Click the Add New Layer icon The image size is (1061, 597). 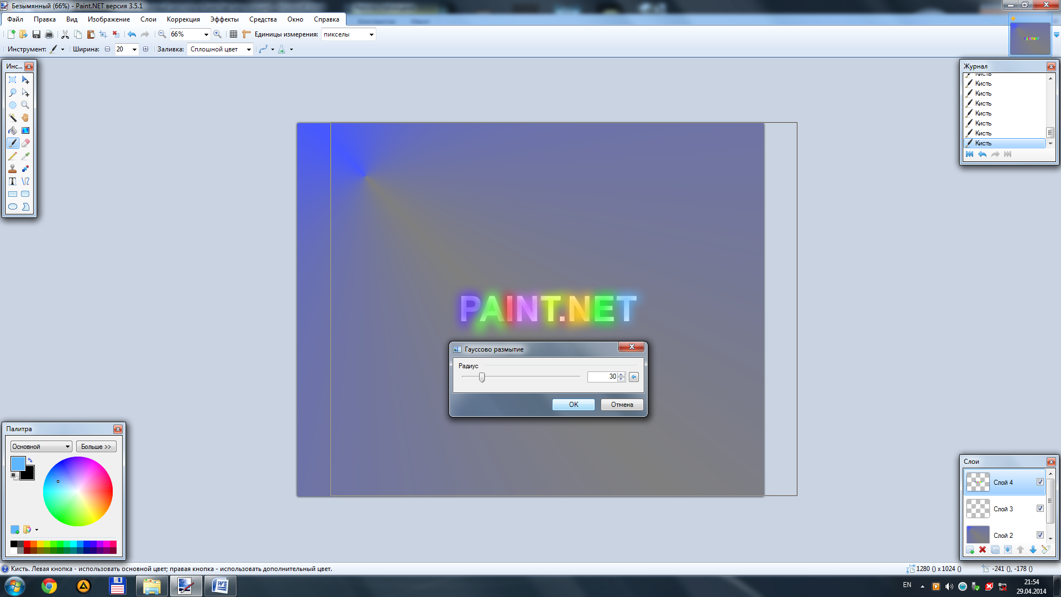(x=970, y=549)
